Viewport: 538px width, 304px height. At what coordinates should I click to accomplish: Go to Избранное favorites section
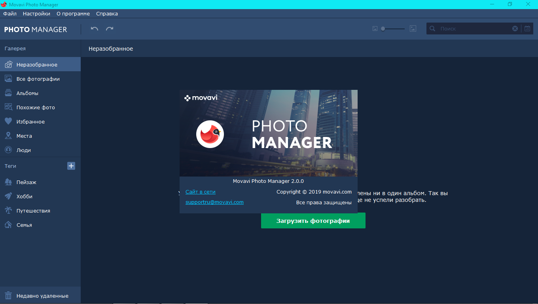pyautogui.click(x=30, y=122)
